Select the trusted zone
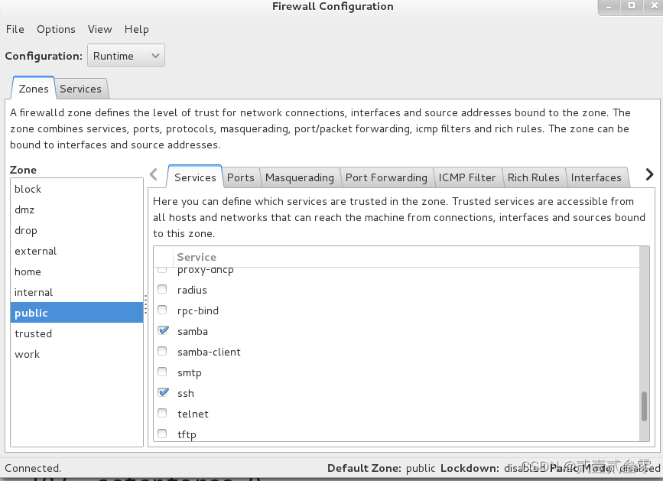The image size is (663, 481). tap(33, 333)
